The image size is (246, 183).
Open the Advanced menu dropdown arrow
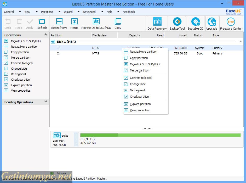(x=102, y=12)
